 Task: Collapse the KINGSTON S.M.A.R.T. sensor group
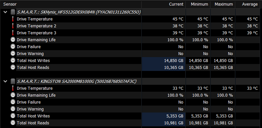[5, 81]
